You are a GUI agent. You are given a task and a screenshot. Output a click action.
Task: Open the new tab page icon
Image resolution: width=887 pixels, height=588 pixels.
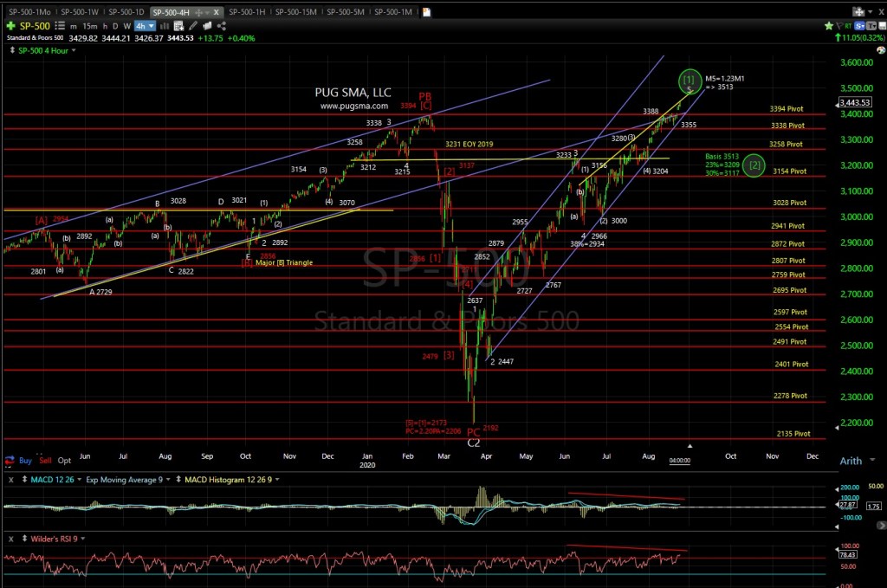(x=426, y=12)
